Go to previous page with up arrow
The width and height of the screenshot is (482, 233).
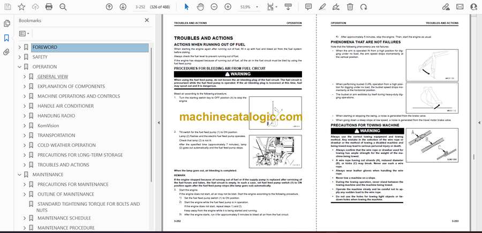tap(109, 7)
